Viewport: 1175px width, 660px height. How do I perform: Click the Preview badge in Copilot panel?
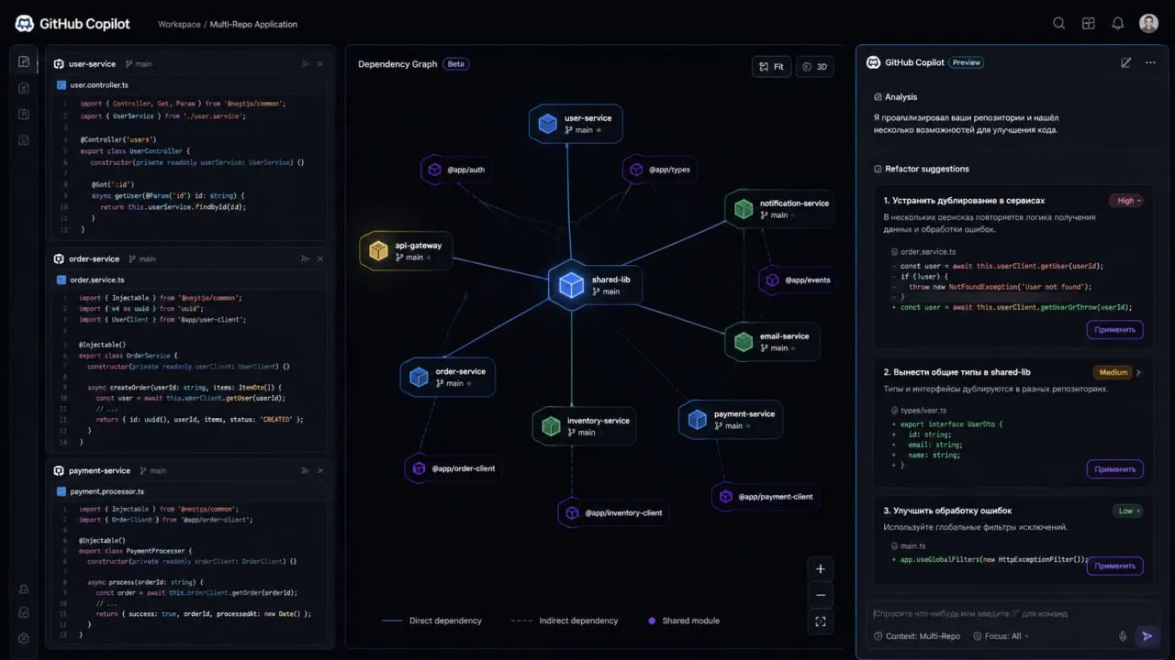967,63
